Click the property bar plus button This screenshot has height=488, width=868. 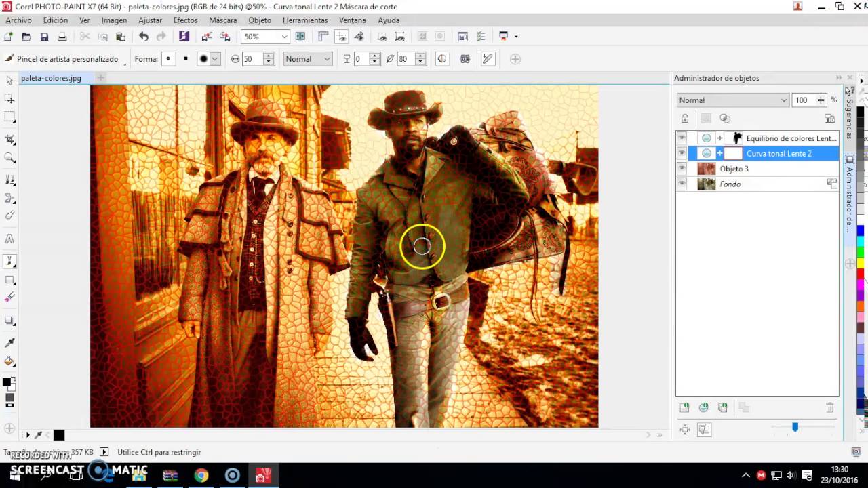tap(515, 59)
